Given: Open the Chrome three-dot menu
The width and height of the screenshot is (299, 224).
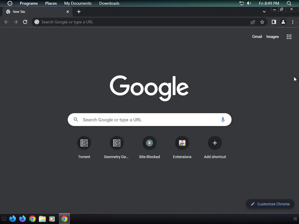Looking at the screenshot, I should tap(293, 22).
